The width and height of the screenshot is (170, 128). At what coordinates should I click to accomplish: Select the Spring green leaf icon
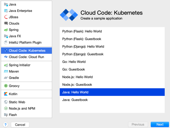tap(6, 30)
